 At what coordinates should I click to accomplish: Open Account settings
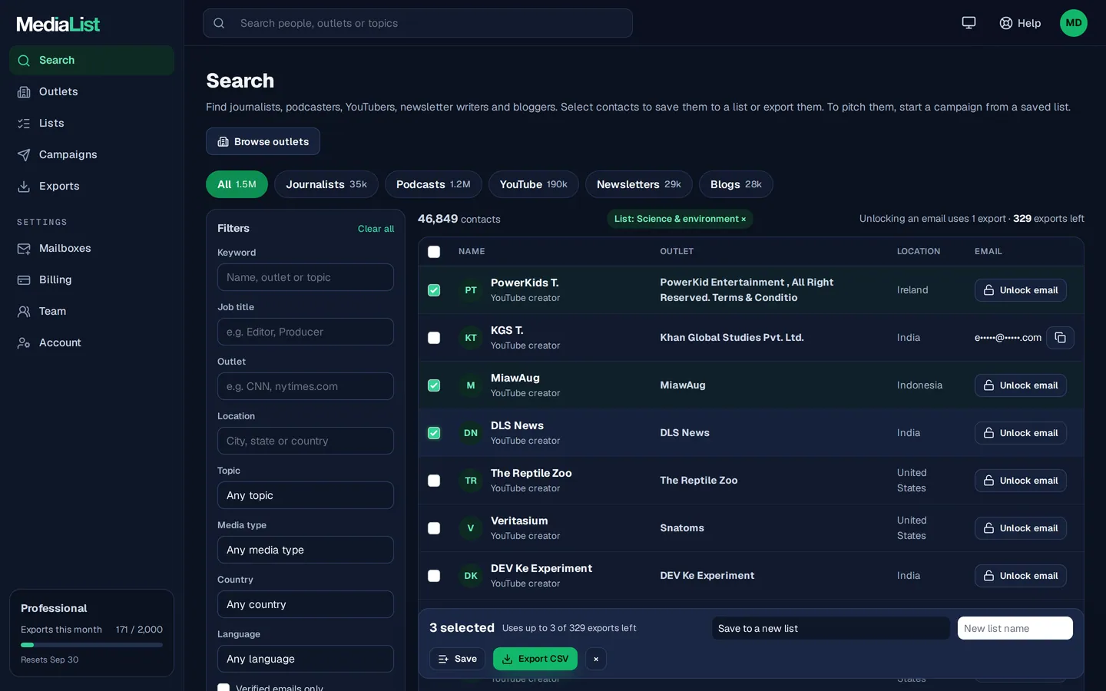[91, 342]
